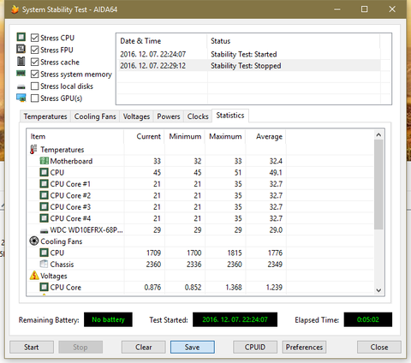The image size is (411, 363).
Task: Maximize the AIDA64 window
Action: [x=365, y=9]
